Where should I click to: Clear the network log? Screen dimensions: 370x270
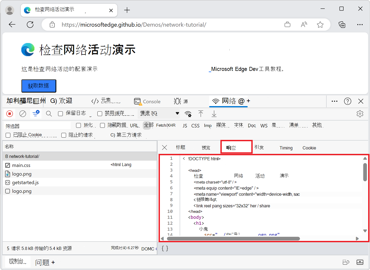click(23, 114)
